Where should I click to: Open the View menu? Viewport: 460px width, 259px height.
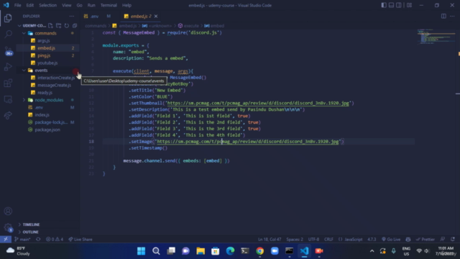[x=67, y=5]
